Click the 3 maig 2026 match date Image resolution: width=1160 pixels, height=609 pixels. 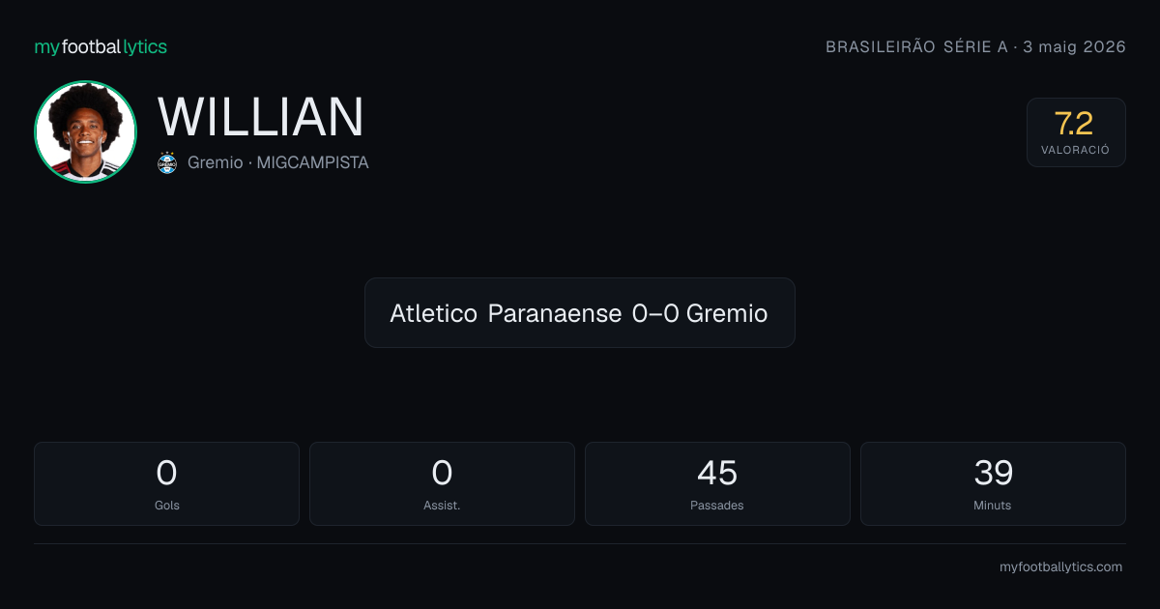point(1074,46)
